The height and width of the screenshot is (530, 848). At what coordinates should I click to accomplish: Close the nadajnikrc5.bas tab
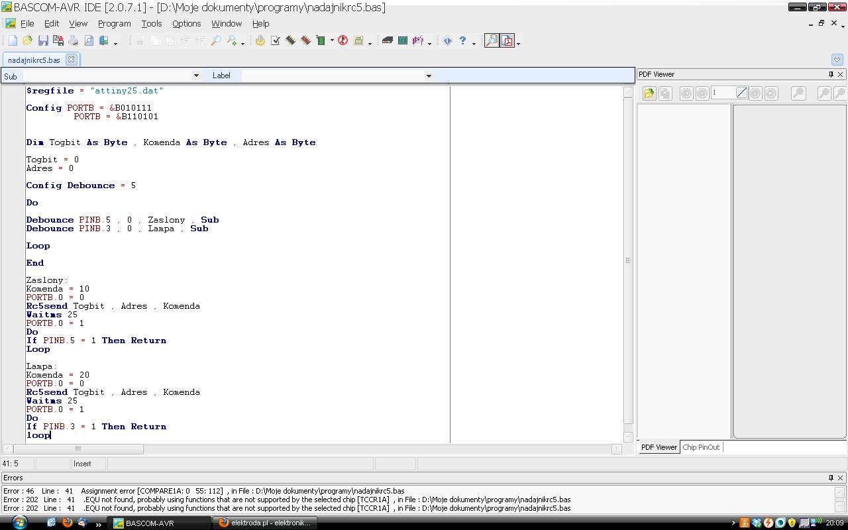coord(71,60)
